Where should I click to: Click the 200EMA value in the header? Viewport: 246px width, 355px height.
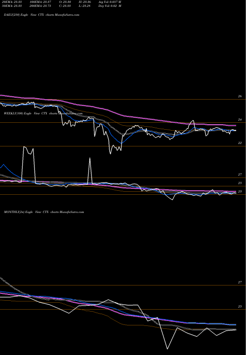pyautogui.click(x=41, y=6)
